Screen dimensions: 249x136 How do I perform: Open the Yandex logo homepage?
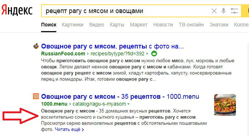tap(17, 10)
